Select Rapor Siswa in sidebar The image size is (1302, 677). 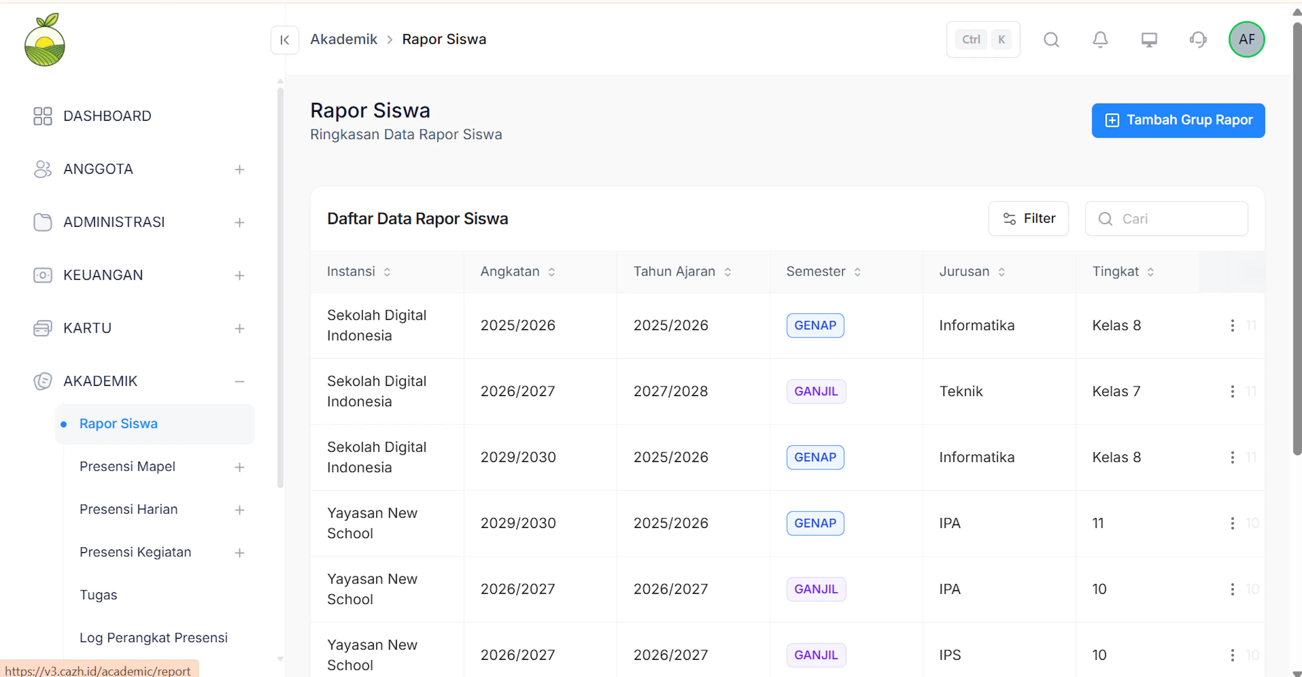coord(155,423)
